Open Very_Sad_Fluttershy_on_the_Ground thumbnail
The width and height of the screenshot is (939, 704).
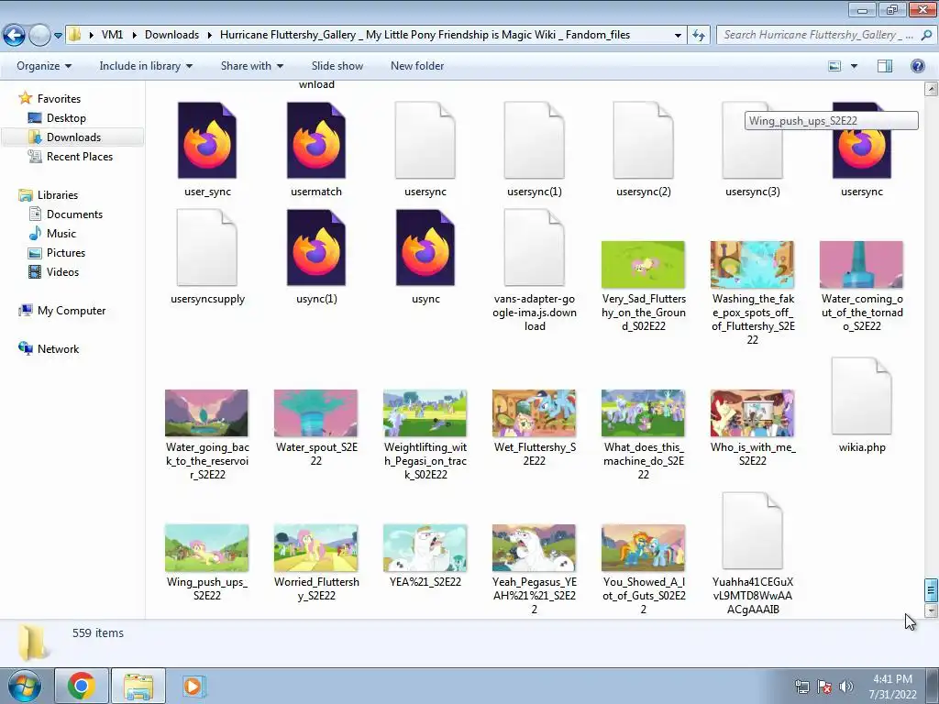click(x=643, y=265)
